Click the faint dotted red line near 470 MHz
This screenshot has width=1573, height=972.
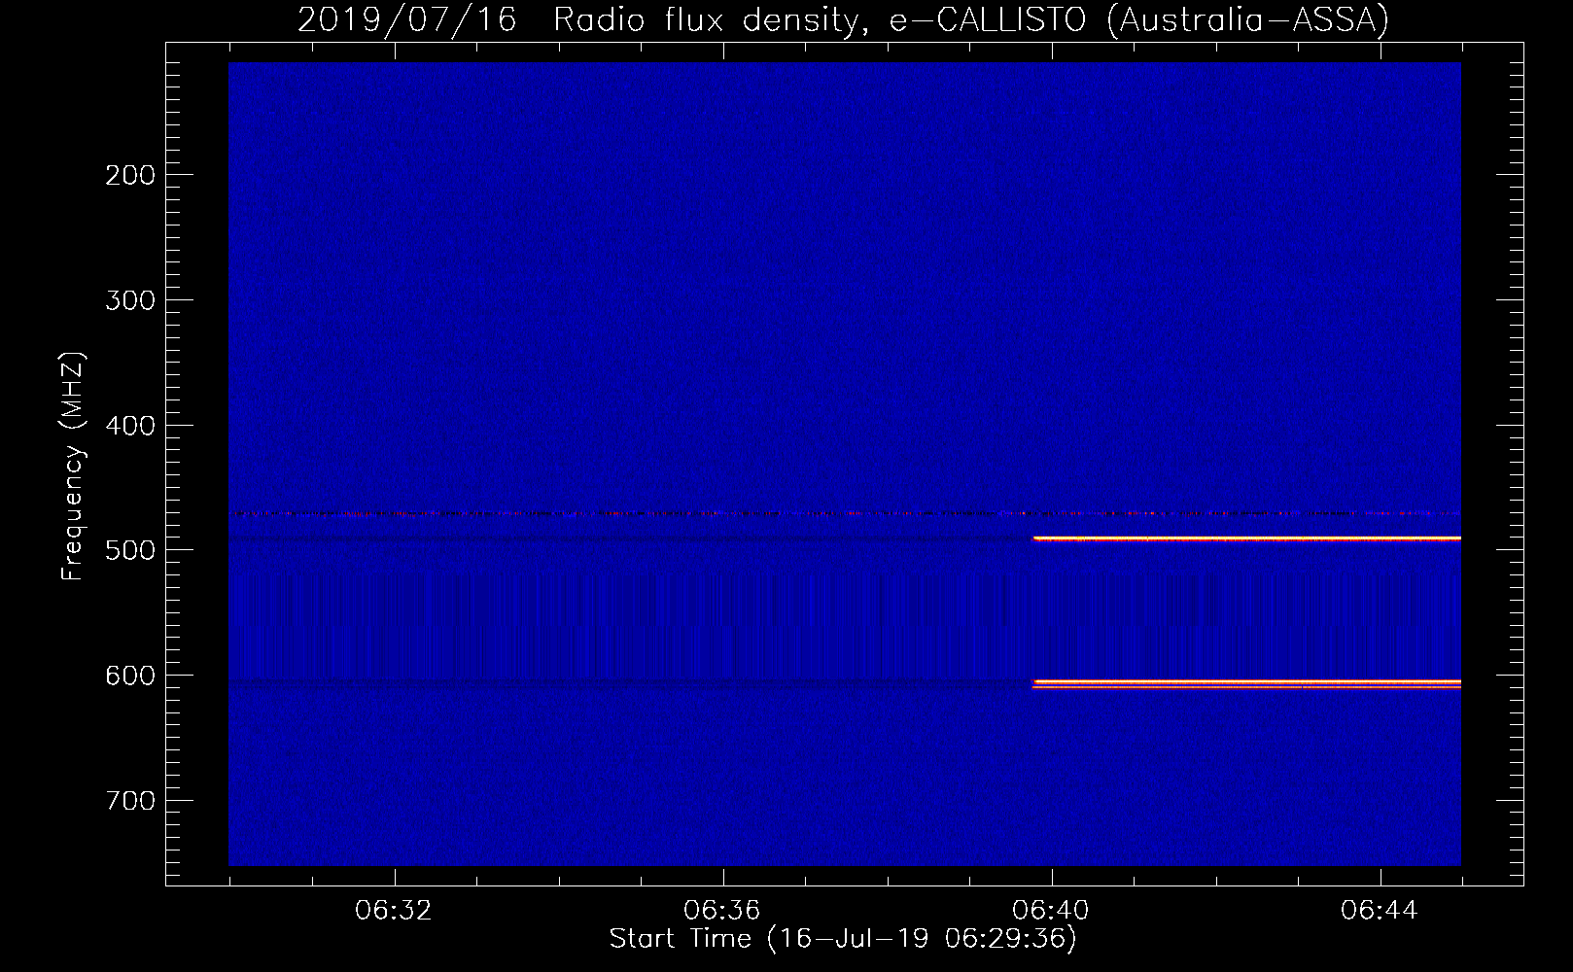[845, 513]
